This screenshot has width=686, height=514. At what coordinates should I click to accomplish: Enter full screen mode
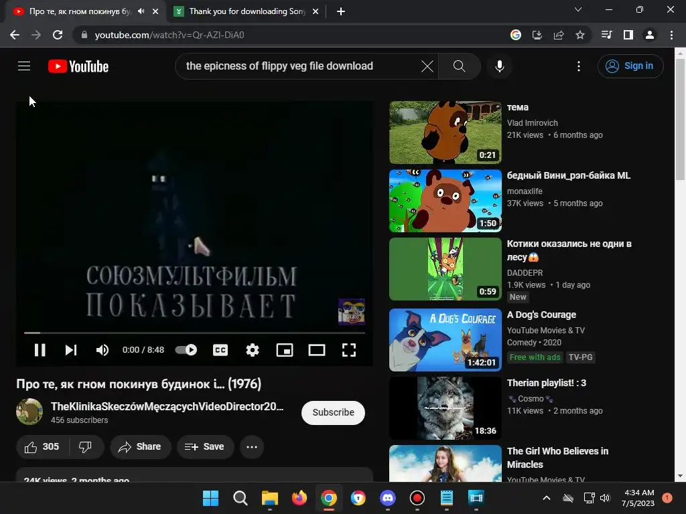348,350
